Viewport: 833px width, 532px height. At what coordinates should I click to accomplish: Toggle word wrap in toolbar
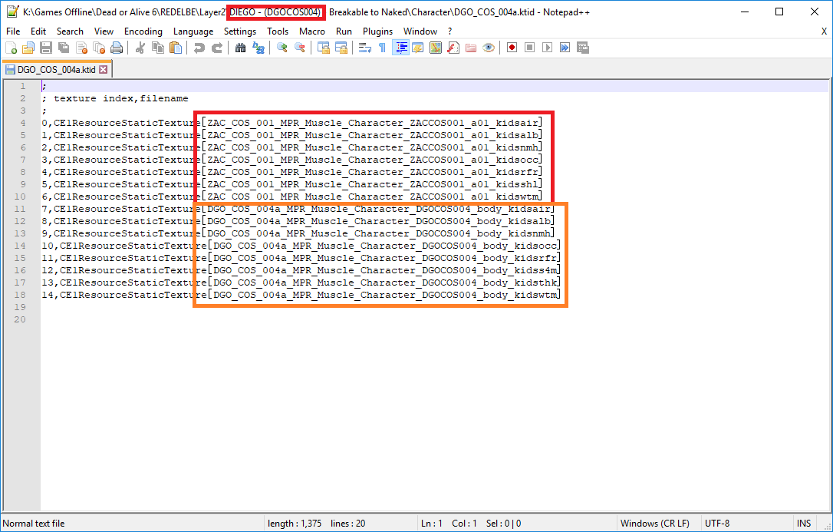tap(364, 48)
